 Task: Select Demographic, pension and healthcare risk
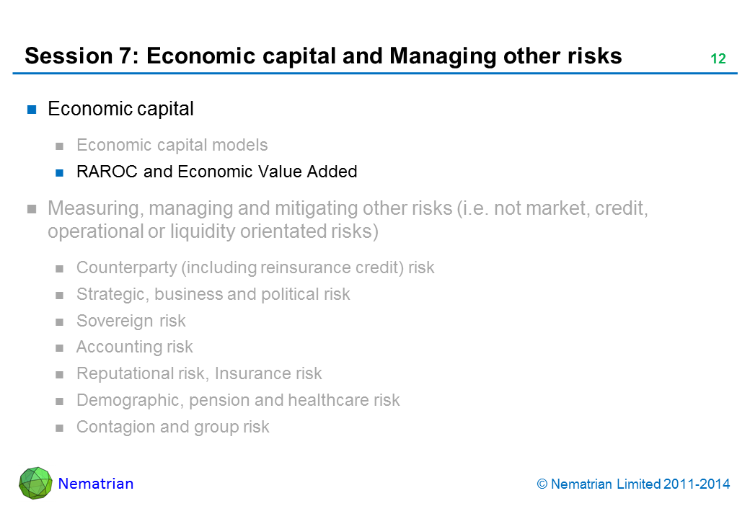pos(237,400)
